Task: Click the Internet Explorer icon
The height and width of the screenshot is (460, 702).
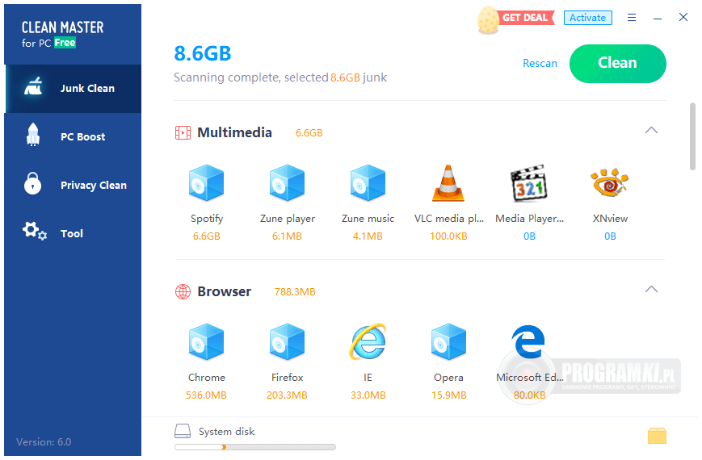Action: tap(368, 341)
